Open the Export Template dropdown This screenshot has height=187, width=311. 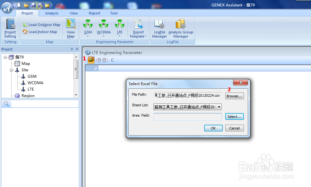[138, 28]
